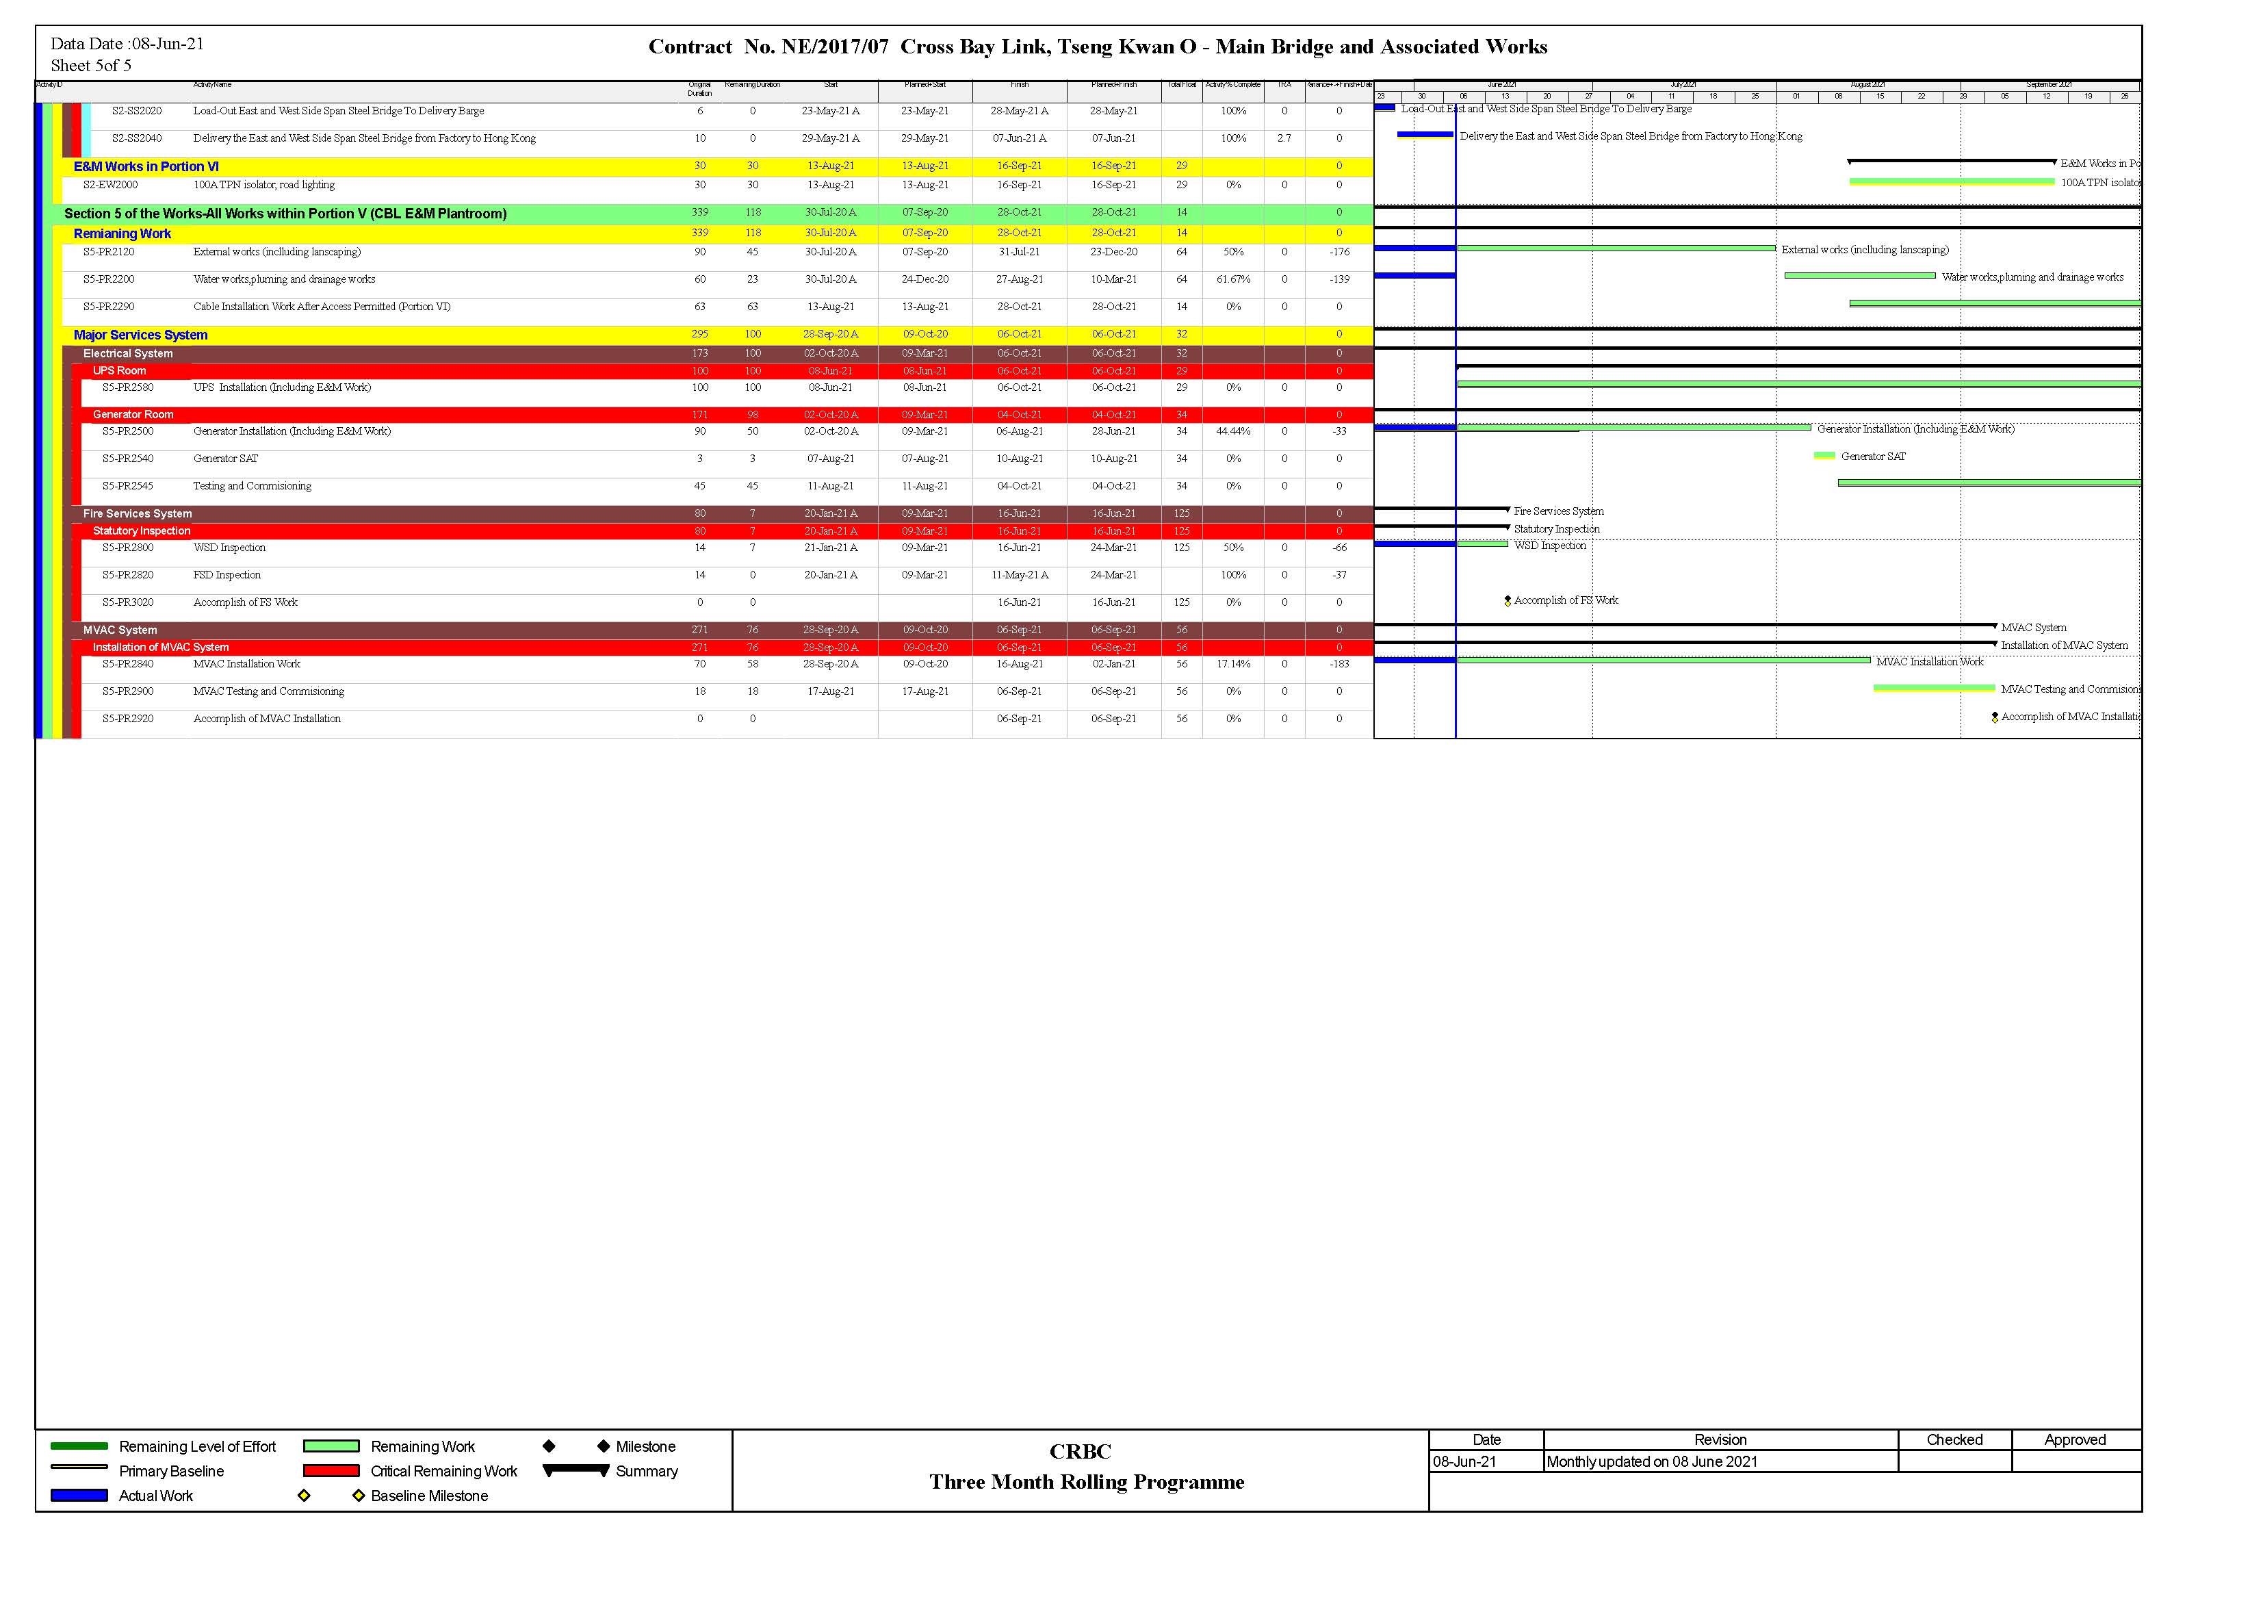Screen dimensions: 2263x1601
Task: Click the E&M Works in Portion VI group header
Action: pos(718,166)
